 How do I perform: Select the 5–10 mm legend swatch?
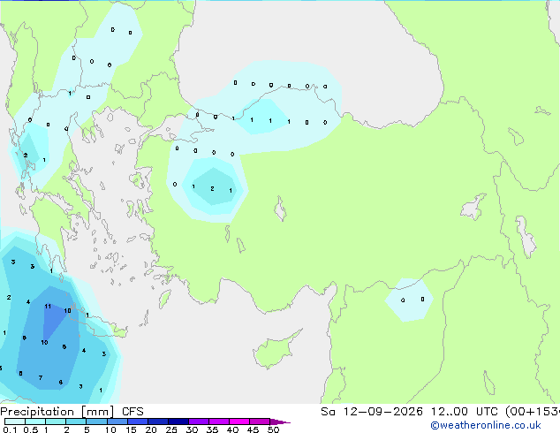pyautogui.click(x=96, y=422)
